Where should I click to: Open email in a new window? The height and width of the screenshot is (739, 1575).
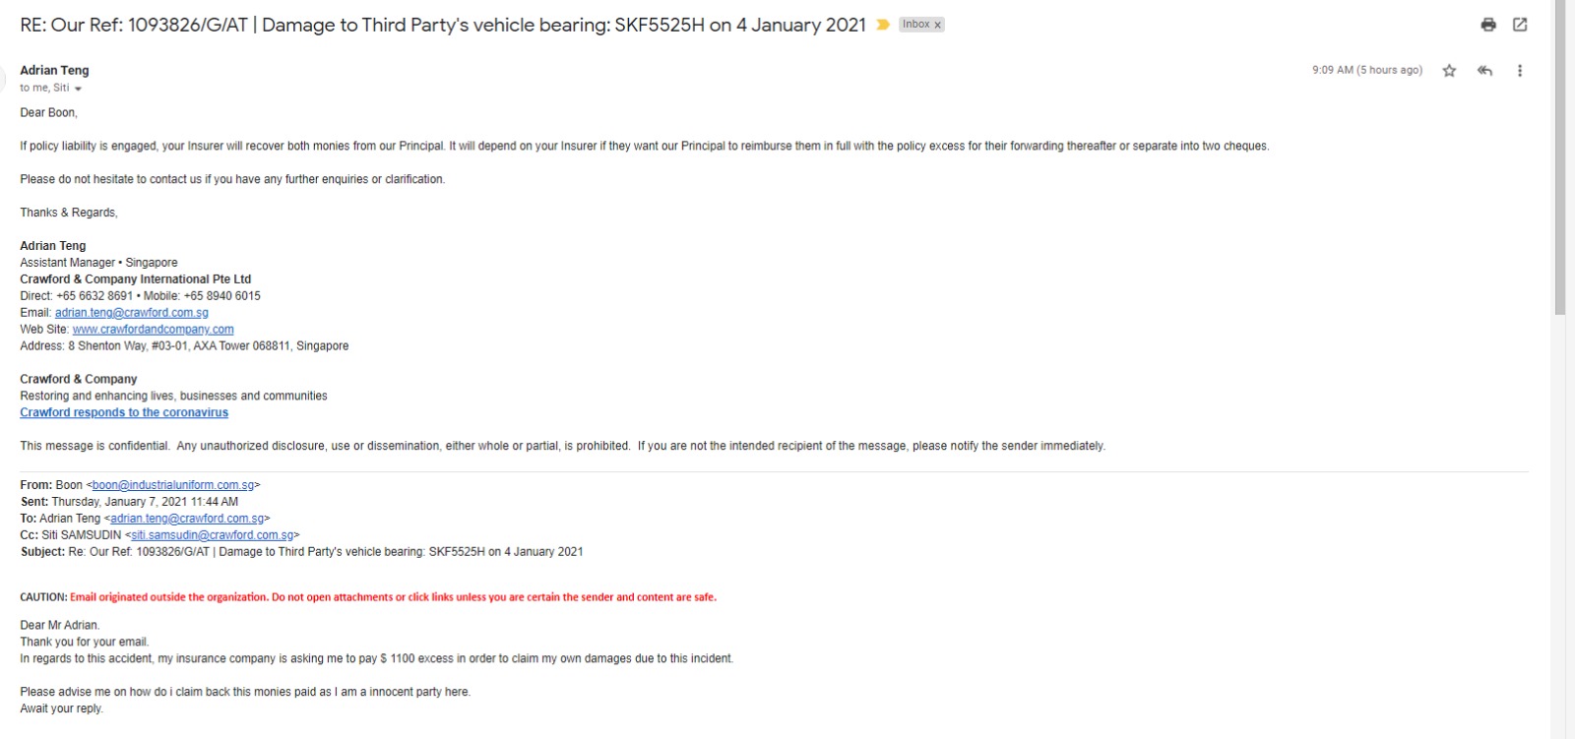(1520, 25)
